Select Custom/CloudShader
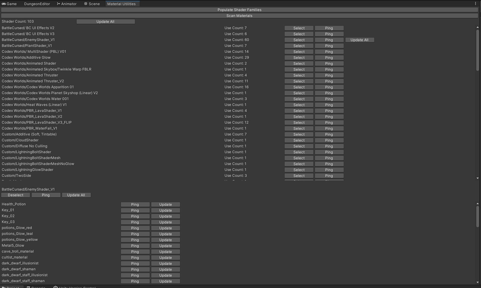 (299, 140)
